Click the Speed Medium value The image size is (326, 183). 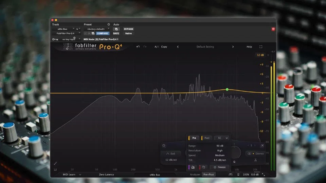(220, 156)
